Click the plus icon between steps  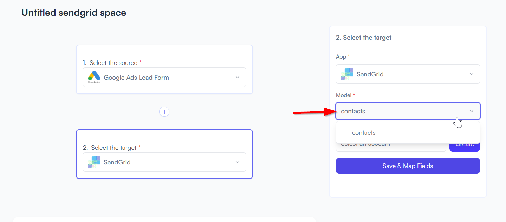click(x=164, y=112)
